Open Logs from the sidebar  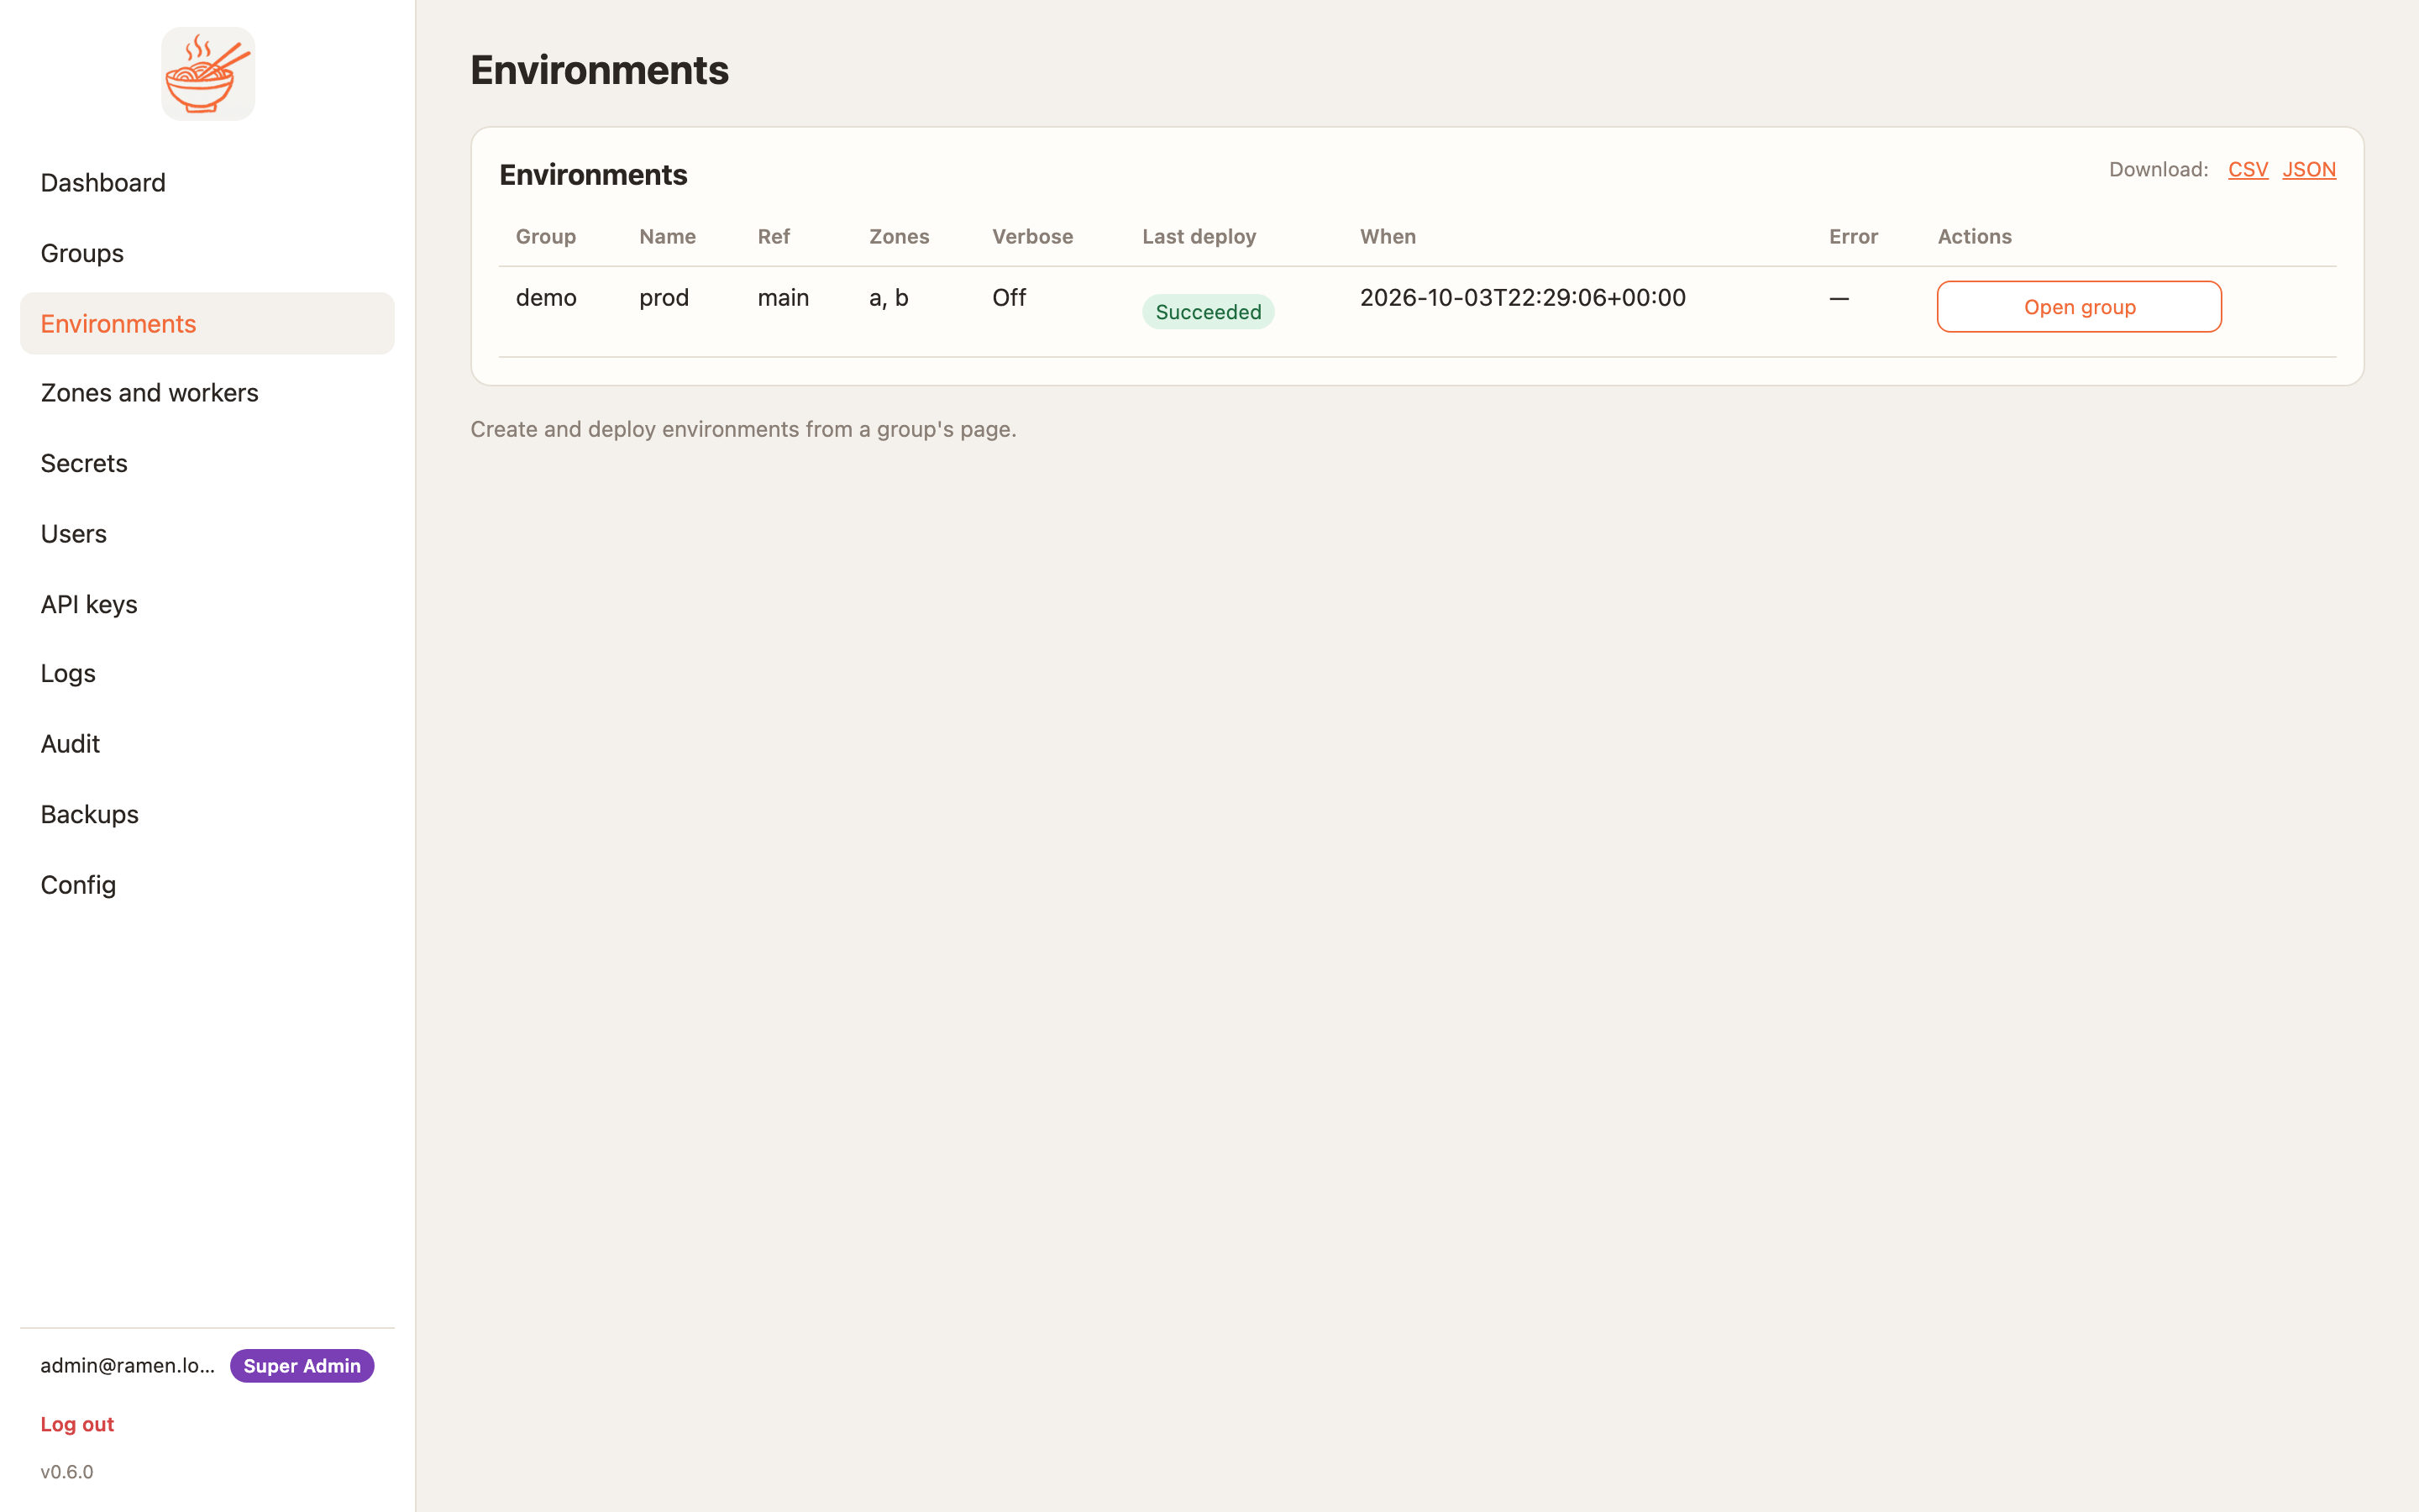coord(207,673)
